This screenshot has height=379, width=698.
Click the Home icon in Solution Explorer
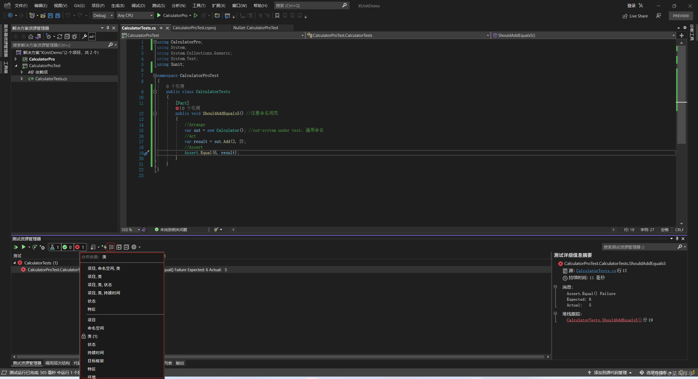pyautogui.click(x=31, y=37)
